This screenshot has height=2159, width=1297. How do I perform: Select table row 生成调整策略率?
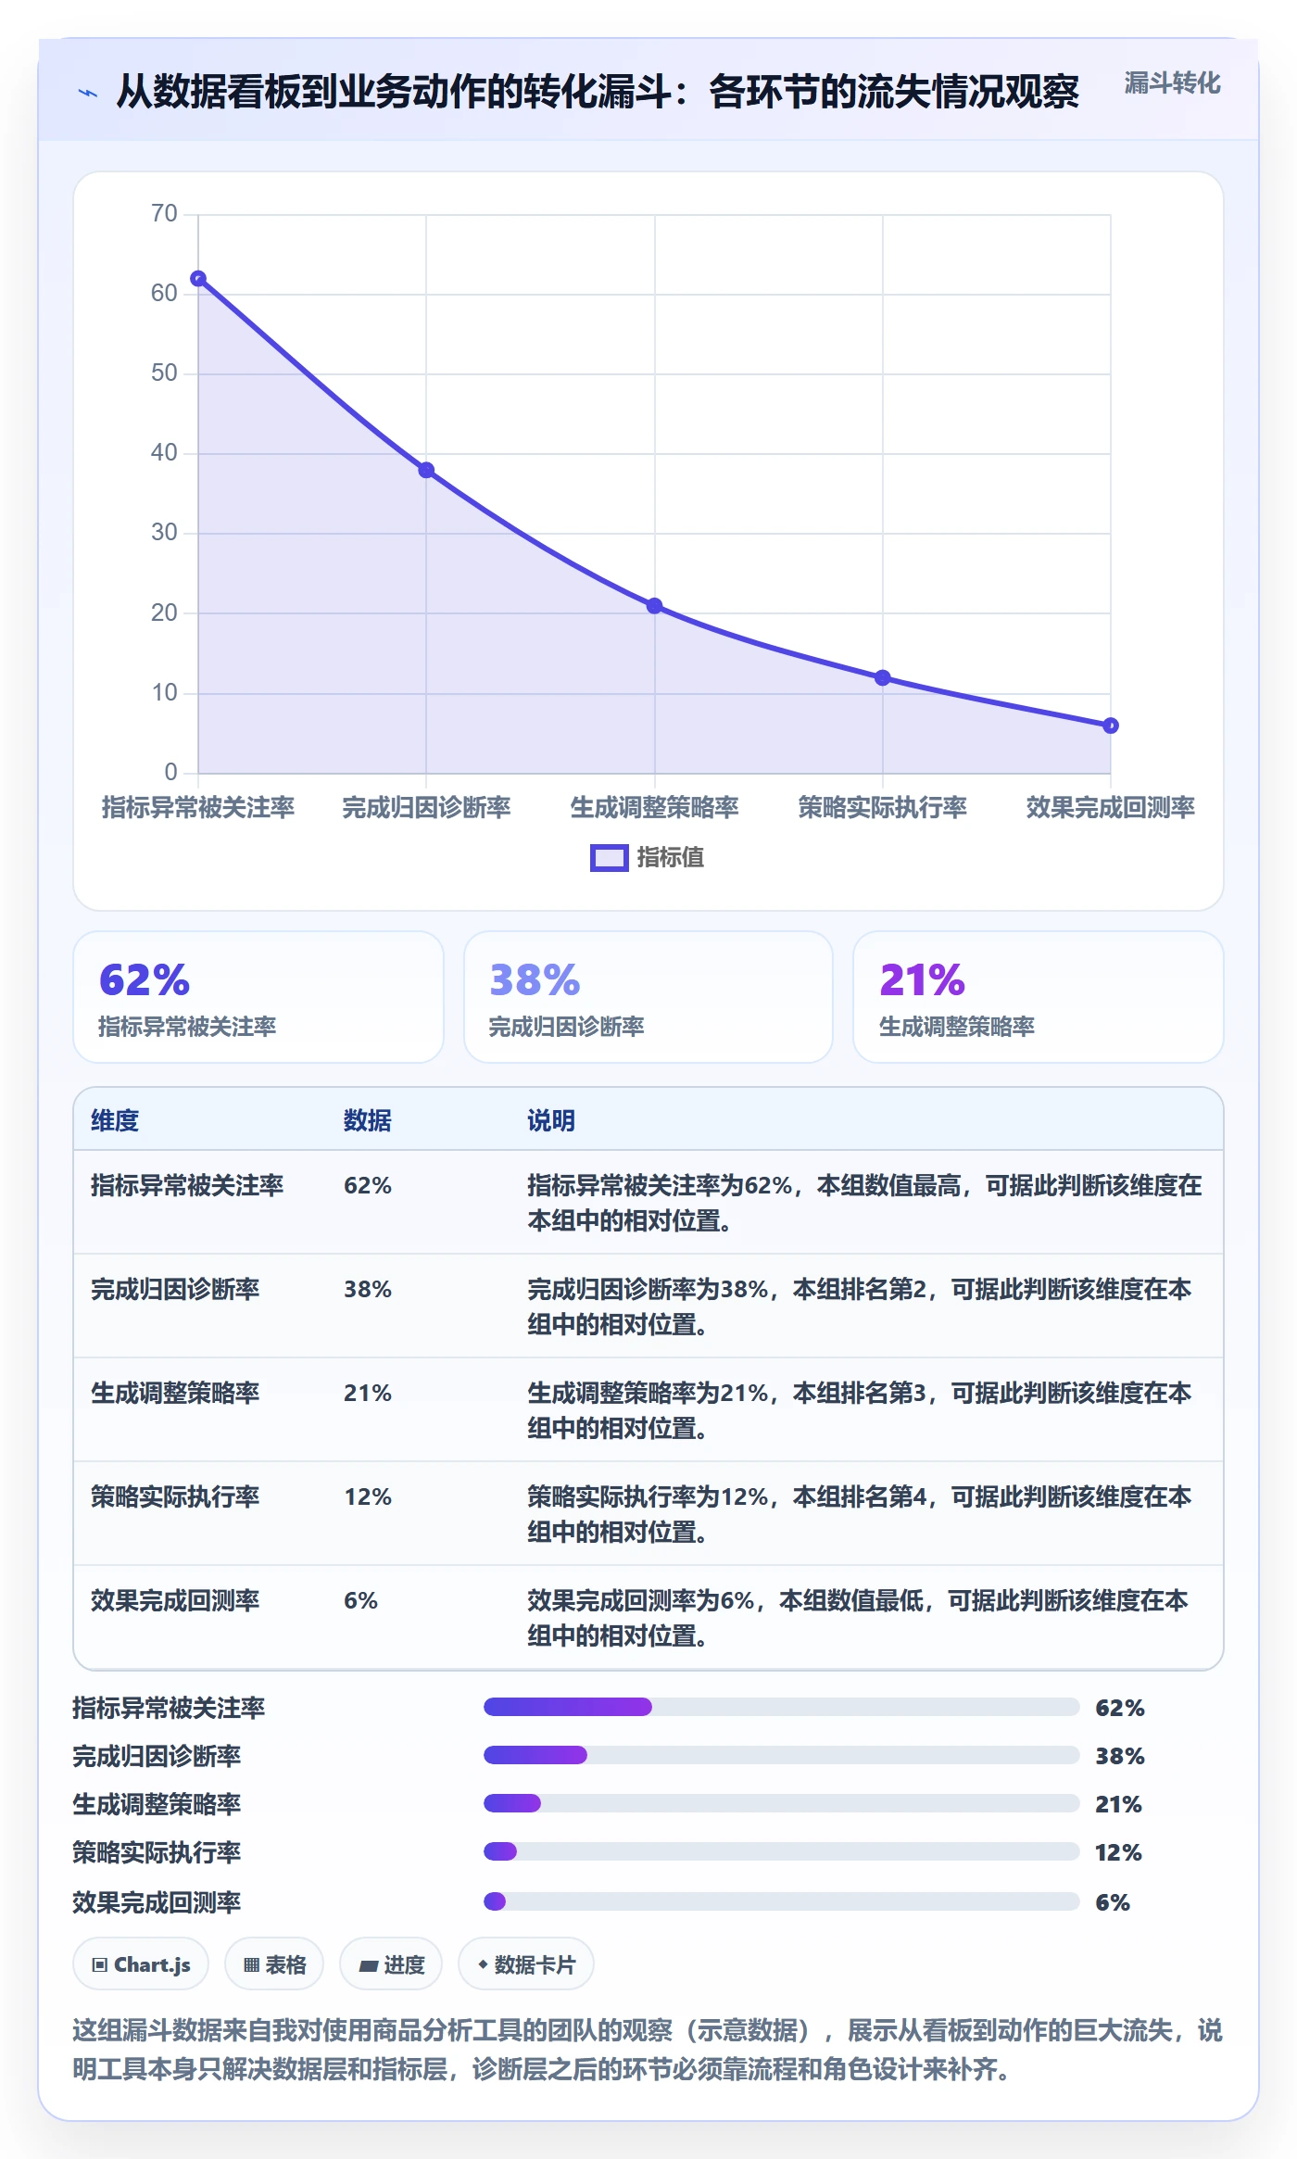(x=648, y=1410)
